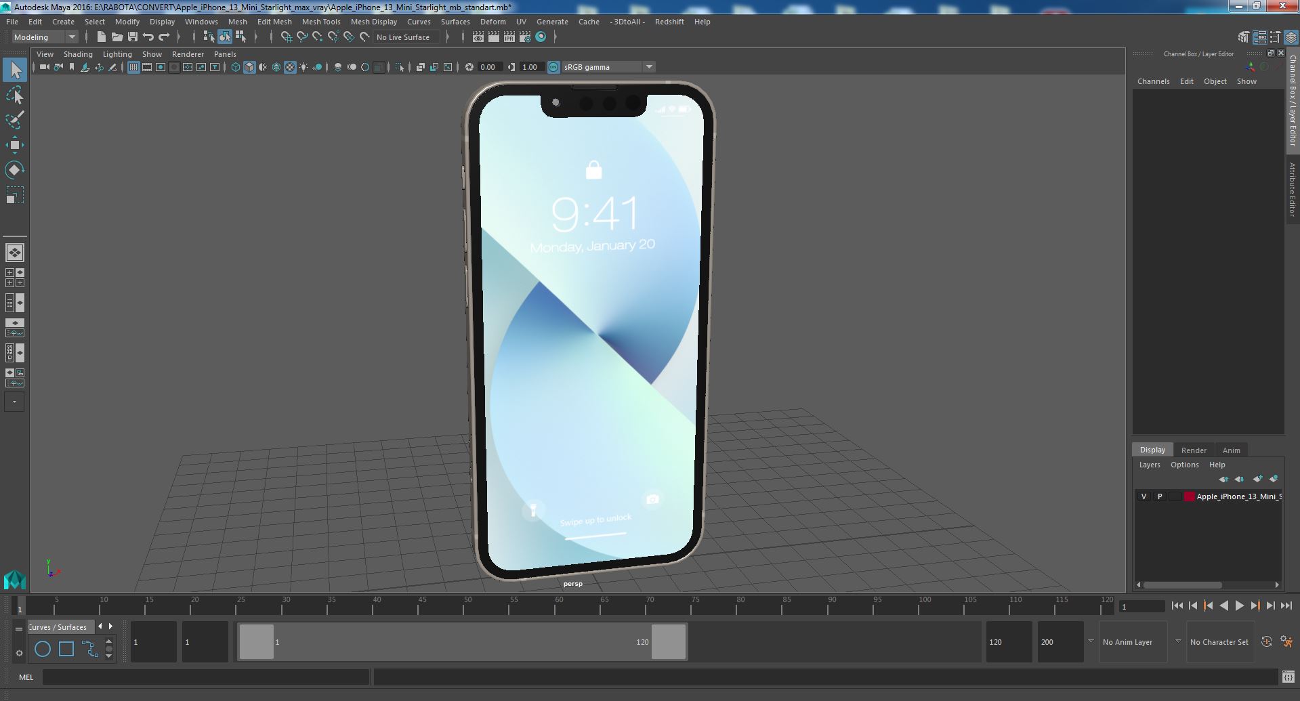This screenshot has height=701, width=1300.
Task: Activate the Lasso select tool
Action: tap(15, 95)
